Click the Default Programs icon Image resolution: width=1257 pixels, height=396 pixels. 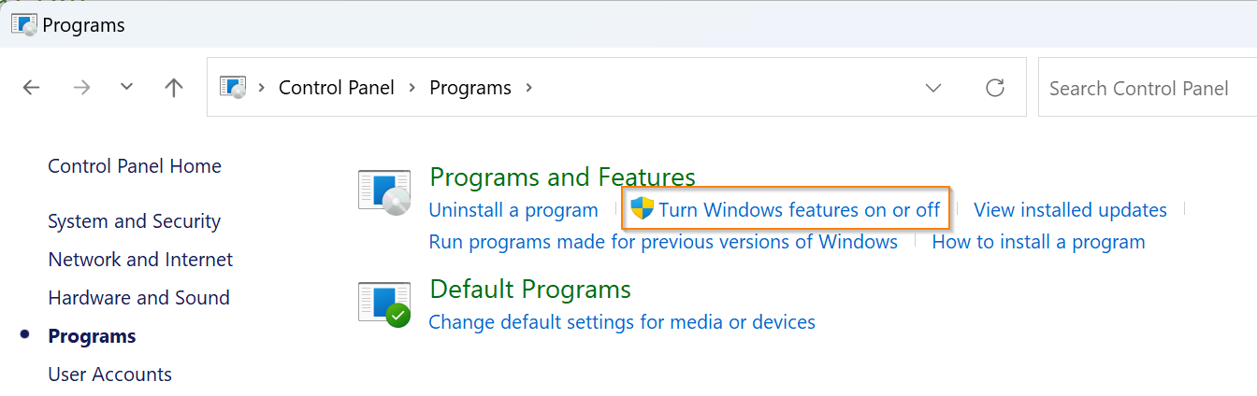[x=384, y=304]
